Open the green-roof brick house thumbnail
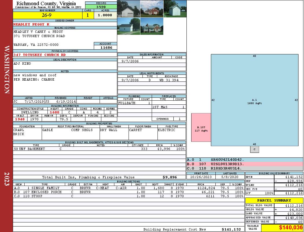 pos(152,26)
